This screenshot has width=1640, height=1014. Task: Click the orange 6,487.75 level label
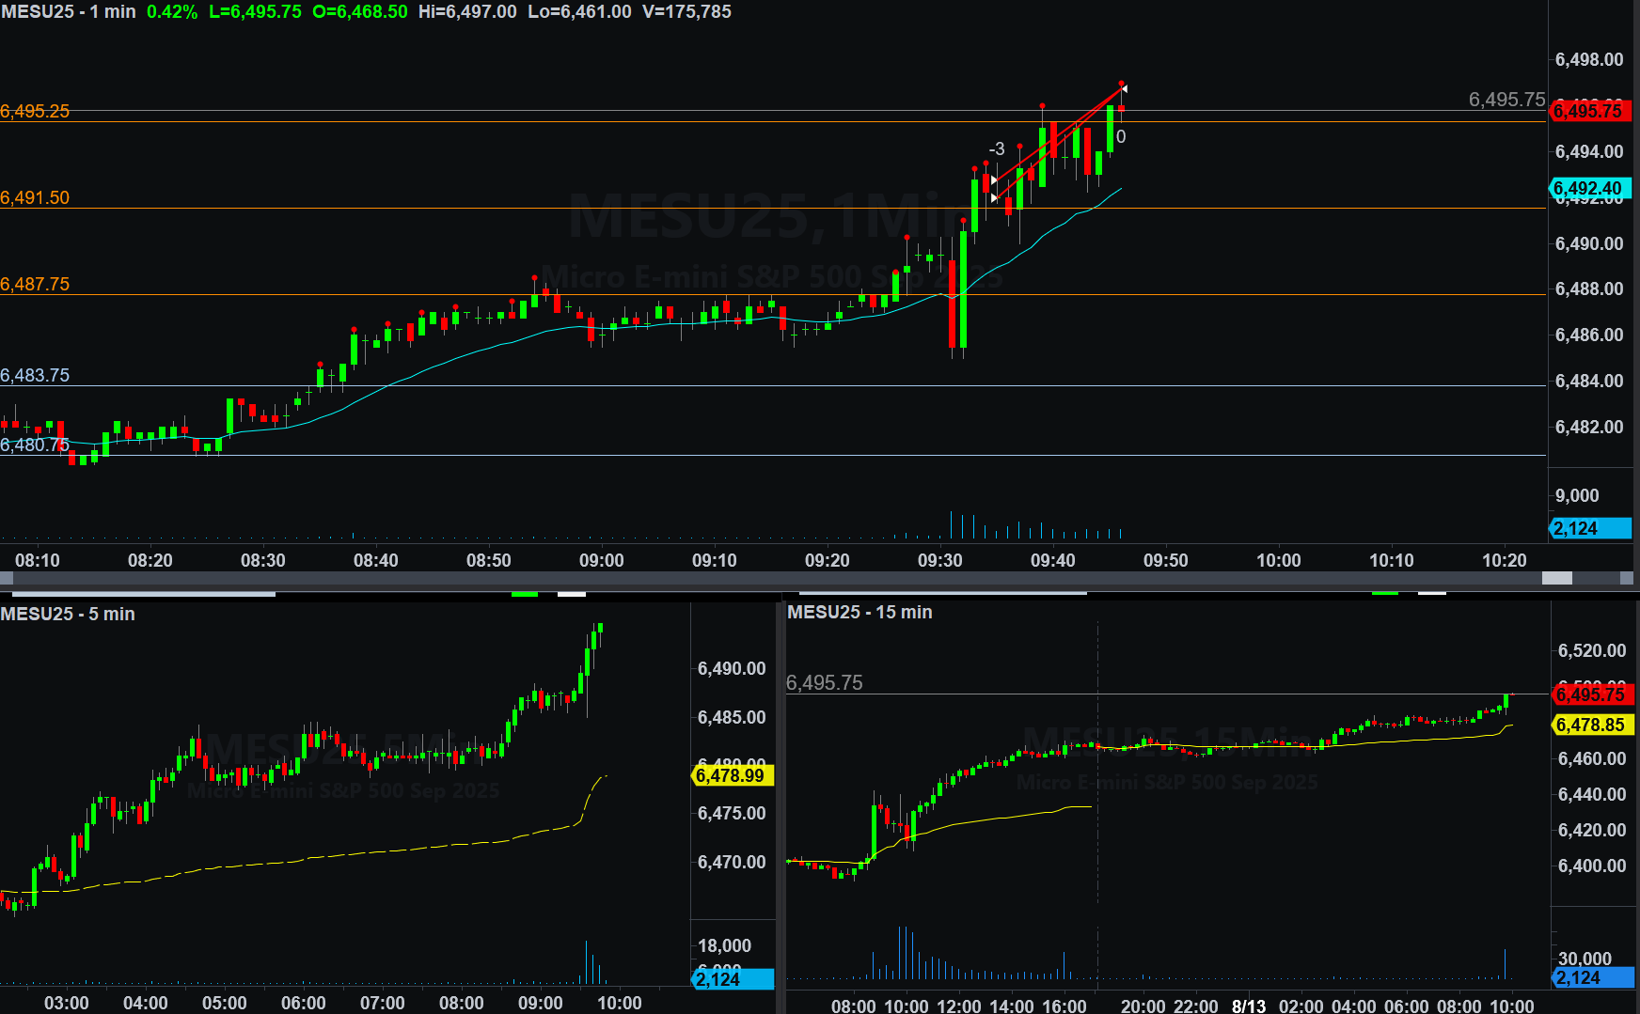tap(36, 284)
